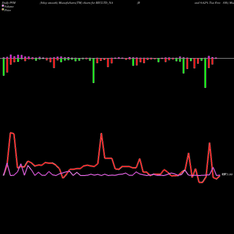Click the first green bar at far left

pyautogui.click(x=4, y=67)
